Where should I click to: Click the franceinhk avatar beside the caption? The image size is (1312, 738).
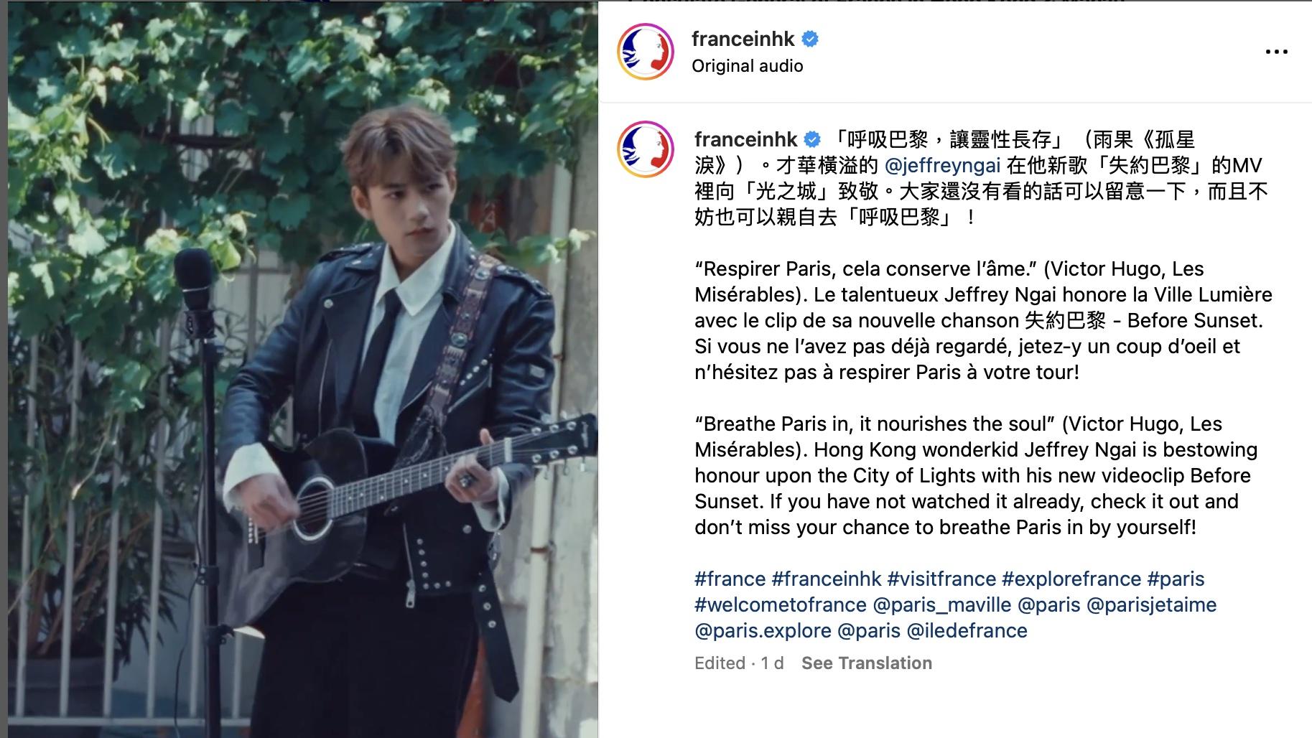click(x=646, y=149)
